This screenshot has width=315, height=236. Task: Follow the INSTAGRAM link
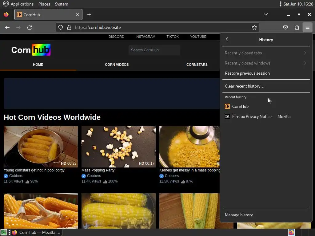click(x=145, y=37)
